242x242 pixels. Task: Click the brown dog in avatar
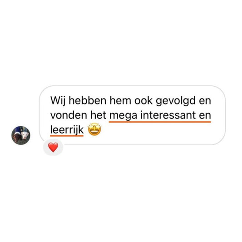(16, 136)
